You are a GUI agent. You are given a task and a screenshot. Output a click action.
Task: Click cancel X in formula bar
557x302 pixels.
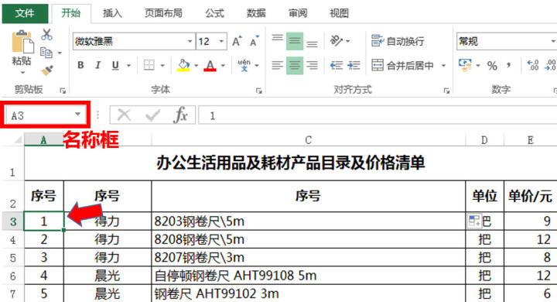coord(124,115)
